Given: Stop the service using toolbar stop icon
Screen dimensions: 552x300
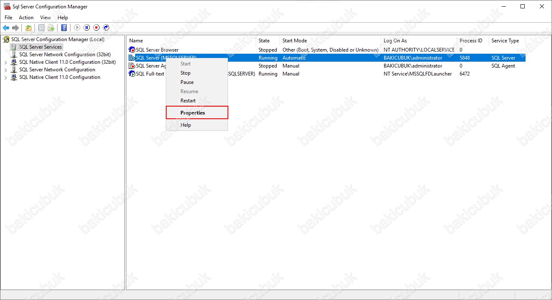Looking at the screenshot, I should pos(97,28).
